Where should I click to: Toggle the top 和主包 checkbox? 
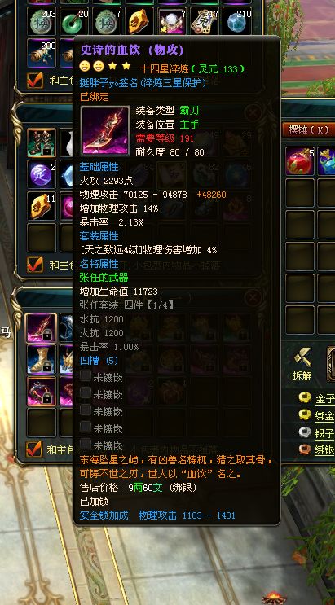pos(35,81)
